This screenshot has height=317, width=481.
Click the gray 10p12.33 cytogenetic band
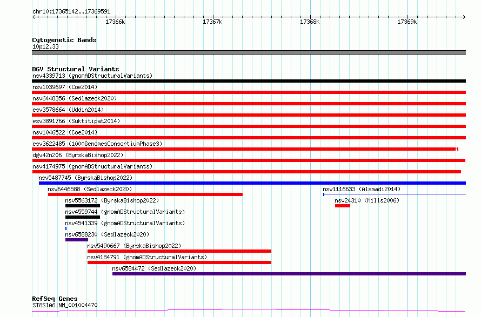(249, 52)
